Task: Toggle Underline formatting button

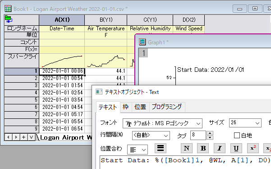Action: [x=236, y=148]
